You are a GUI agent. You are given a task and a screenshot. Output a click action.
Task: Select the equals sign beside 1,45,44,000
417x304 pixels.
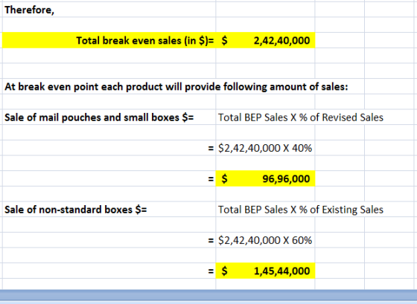click(x=211, y=271)
